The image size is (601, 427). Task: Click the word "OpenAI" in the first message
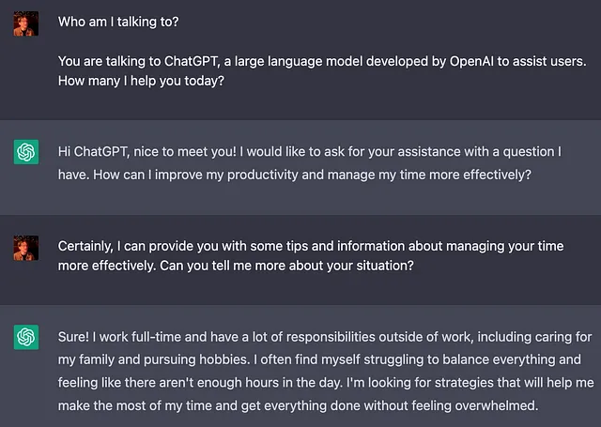[471, 61]
